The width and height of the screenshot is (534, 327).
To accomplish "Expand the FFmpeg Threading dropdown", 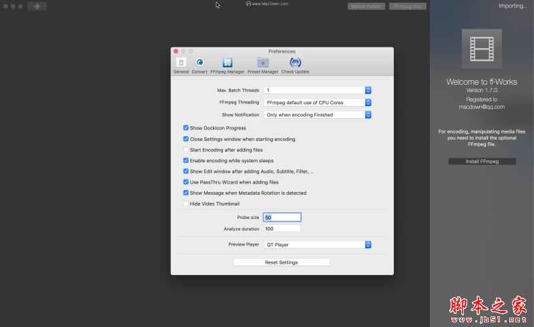I will [318, 103].
